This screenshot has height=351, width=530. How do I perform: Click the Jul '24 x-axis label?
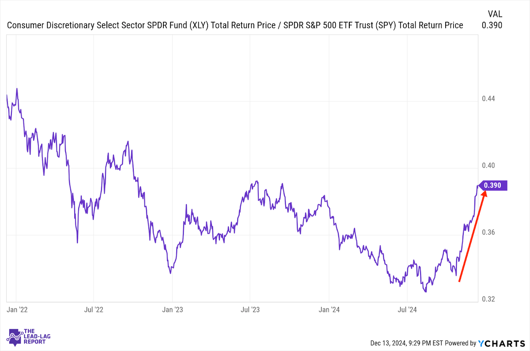tap(408, 309)
